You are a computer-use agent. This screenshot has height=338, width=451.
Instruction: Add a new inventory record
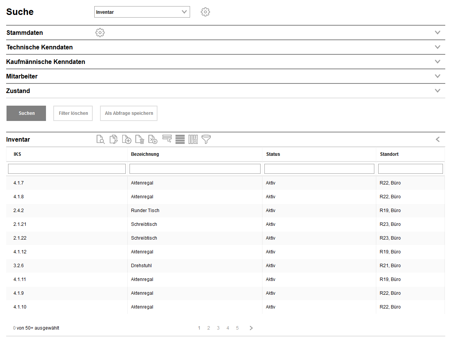[x=126, y=139]
